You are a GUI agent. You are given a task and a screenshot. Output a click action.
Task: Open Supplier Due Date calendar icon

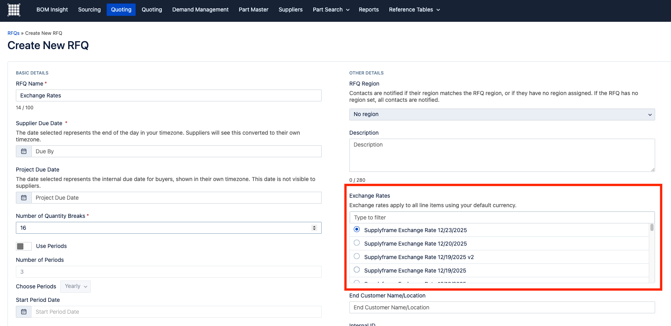[24, 151]
